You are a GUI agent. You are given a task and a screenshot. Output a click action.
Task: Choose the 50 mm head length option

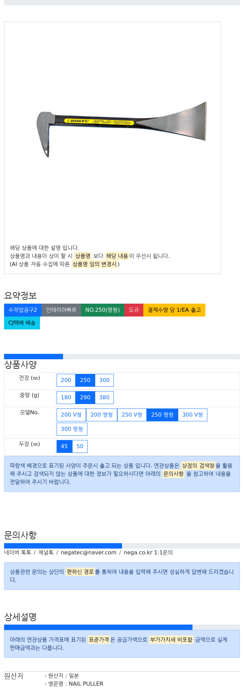80,446
